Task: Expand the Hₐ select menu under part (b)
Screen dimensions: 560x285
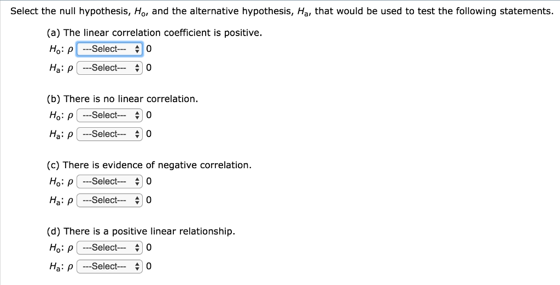Action: pyautogui.click(x=109, y=134)
